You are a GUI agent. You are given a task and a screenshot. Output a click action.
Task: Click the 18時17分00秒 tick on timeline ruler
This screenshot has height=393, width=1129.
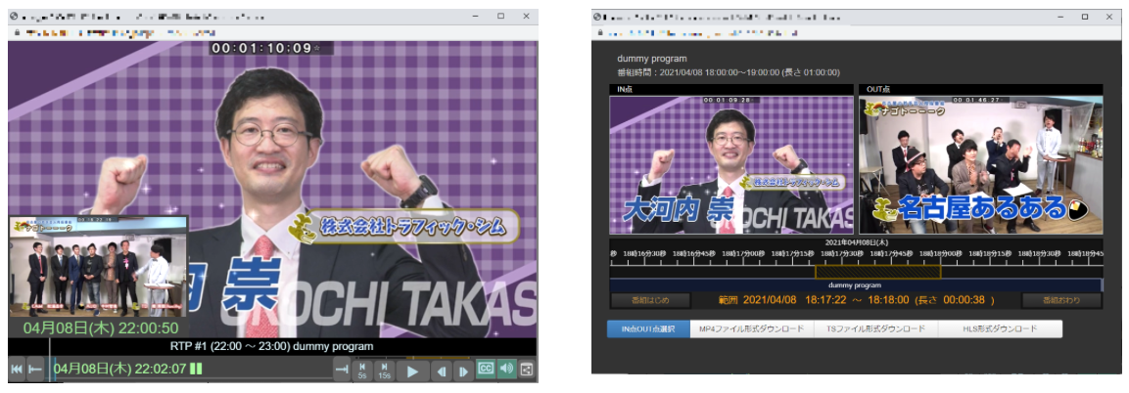(x=741, y=253)
